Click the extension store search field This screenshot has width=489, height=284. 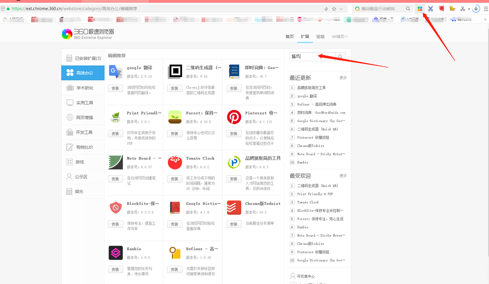click(313, 56)
